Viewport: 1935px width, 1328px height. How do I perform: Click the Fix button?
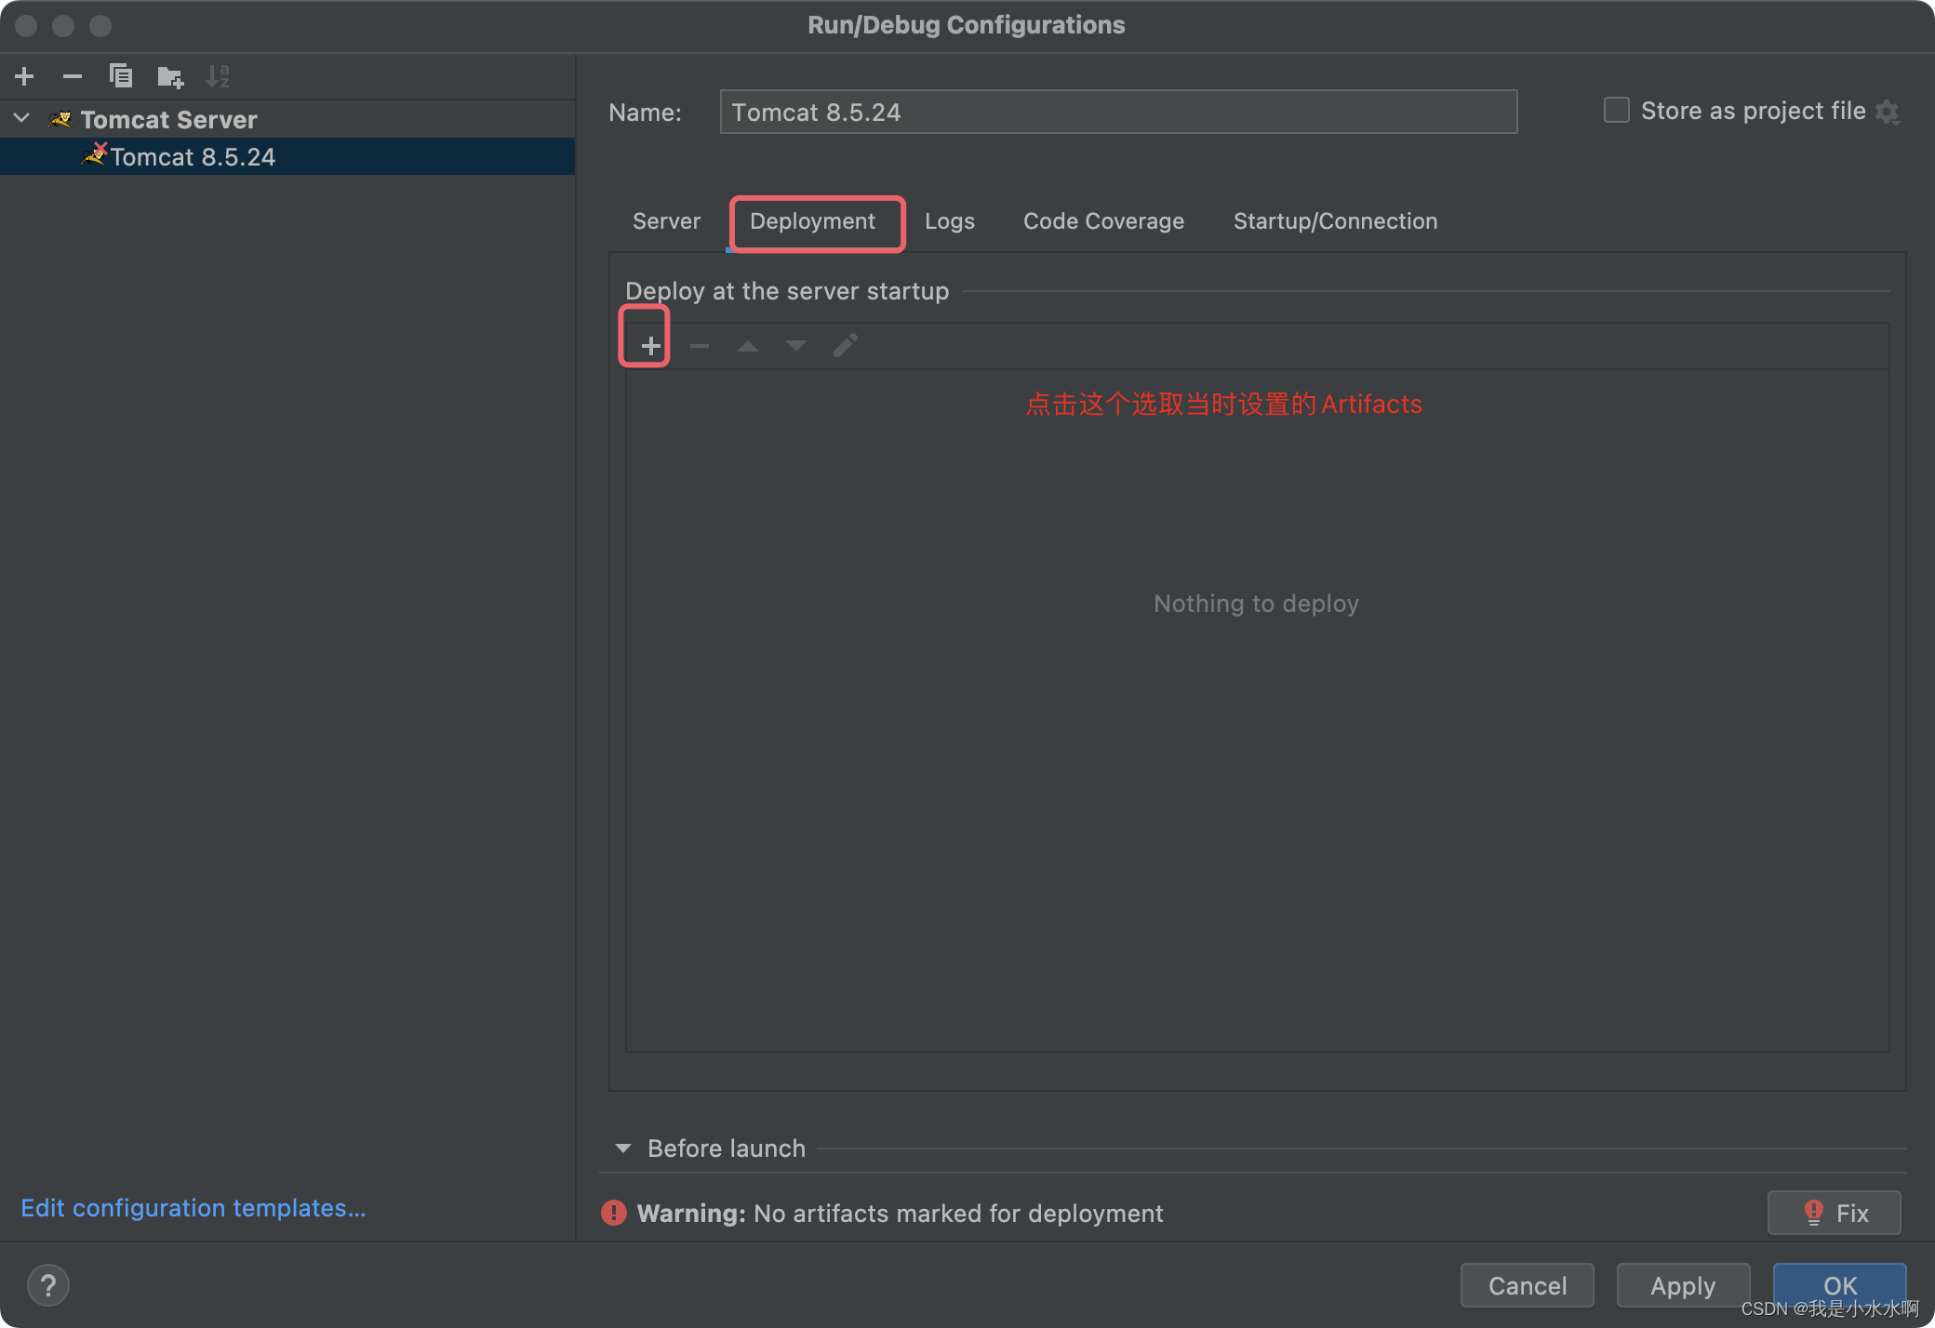(x=1834, y=1213)
